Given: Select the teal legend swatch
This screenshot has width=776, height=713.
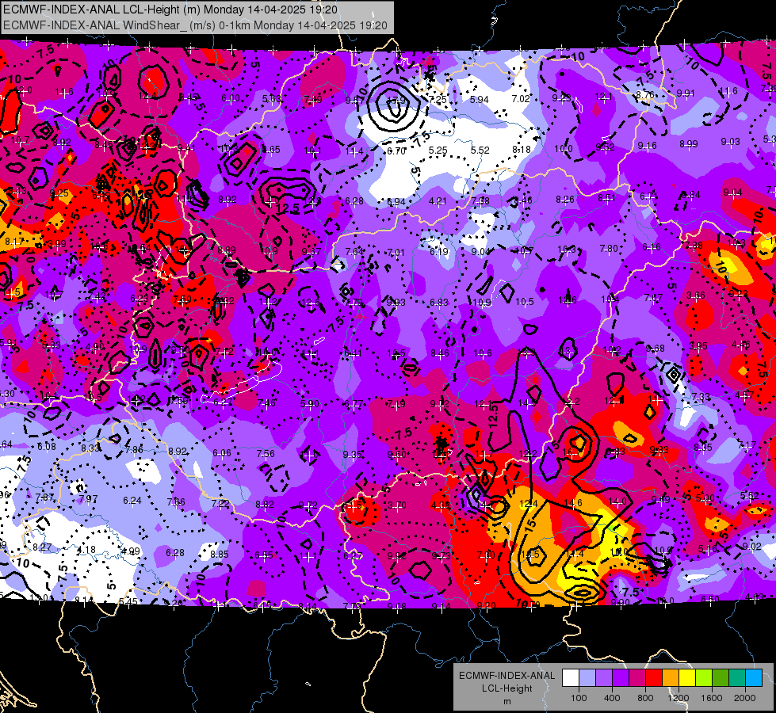Looking at the screenshot, I should coord(737,678).
